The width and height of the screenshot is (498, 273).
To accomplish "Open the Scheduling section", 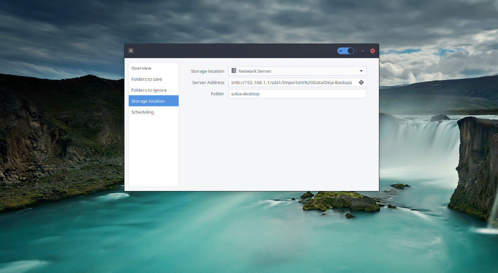I will tap(154, 112).
